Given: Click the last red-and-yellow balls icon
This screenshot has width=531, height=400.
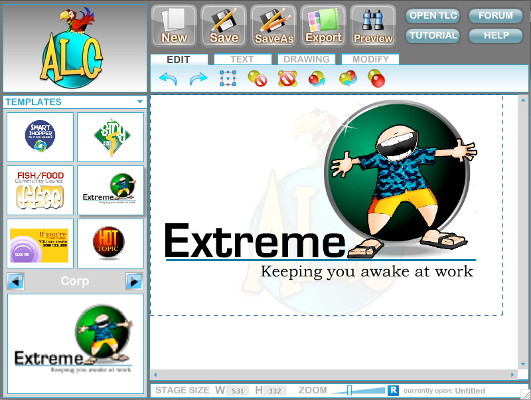Looking at the screenshot, I should coord(376,78).
